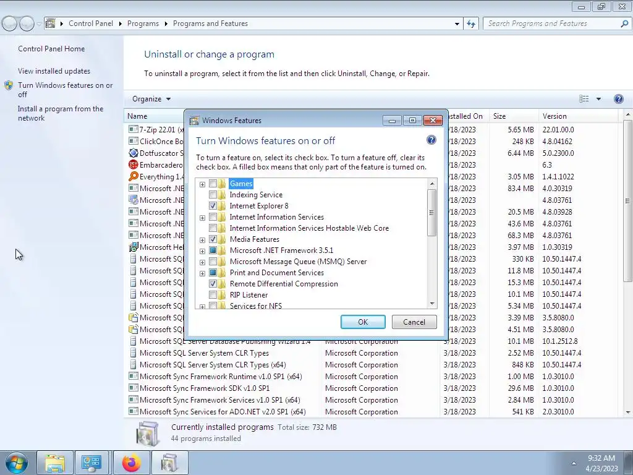This screenshot has width=633, height=475.
Task: Select the 7-Zip 22.01 program icon
Action: [134, 129]
